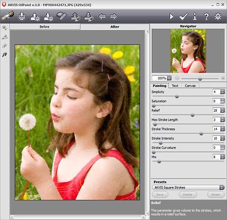Select the Painting settings tab
The image size is (227, 220).
click(160, 86)
